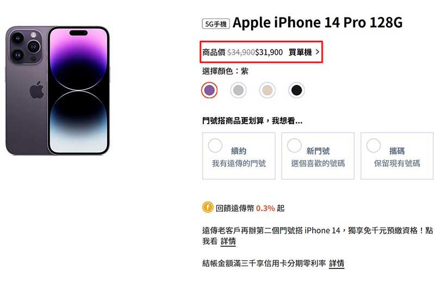Screen dimensions: 435x282
Task: Pick the gold color swatch
Action: (268, 90)
